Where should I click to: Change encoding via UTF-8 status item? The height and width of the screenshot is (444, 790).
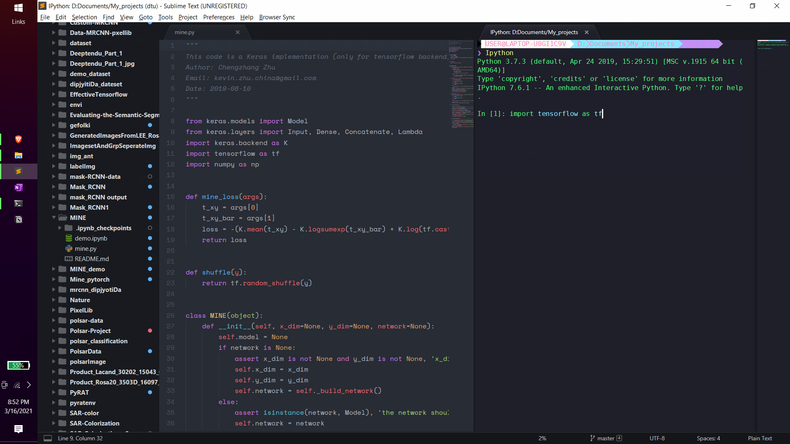coord(657,438)
